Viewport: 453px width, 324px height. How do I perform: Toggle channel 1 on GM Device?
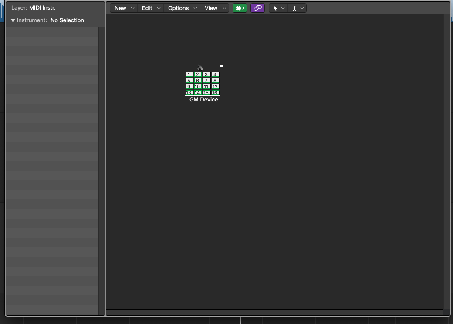[x=189, y=74]
